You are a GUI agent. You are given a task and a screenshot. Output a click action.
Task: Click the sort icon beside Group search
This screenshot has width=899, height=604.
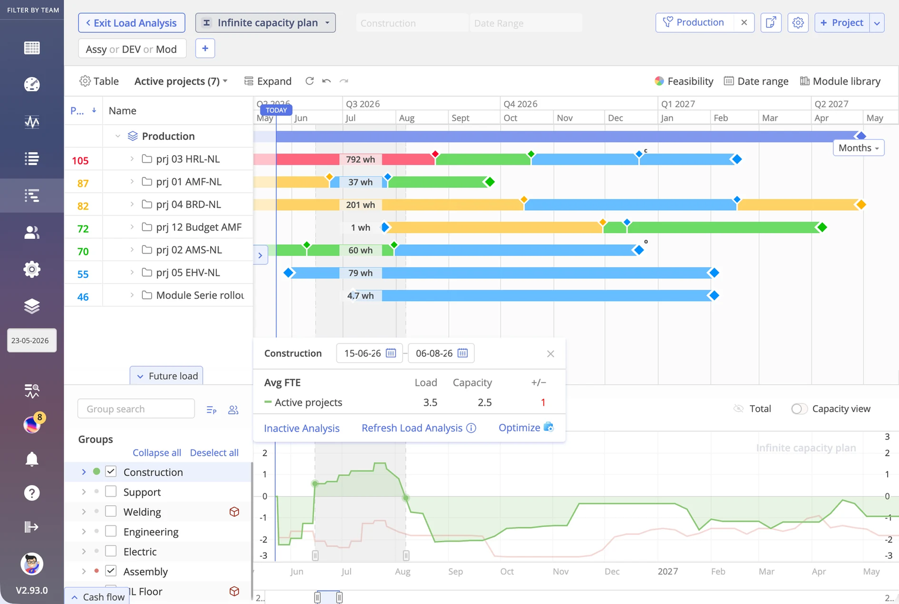[211, 410]
